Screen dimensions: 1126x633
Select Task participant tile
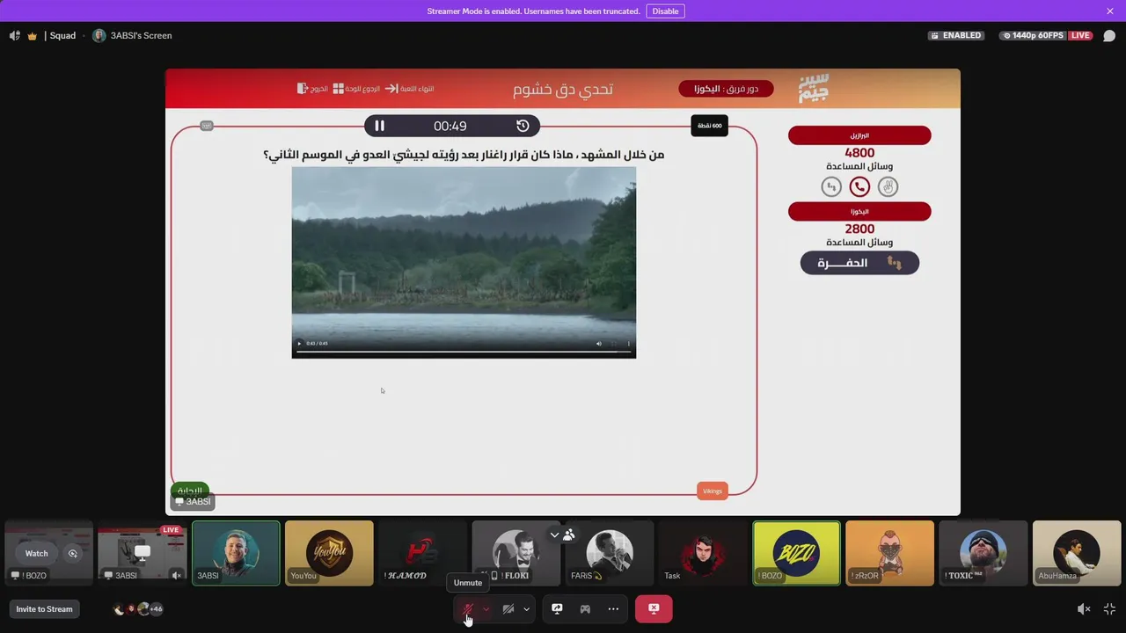(x=702, y=553)
